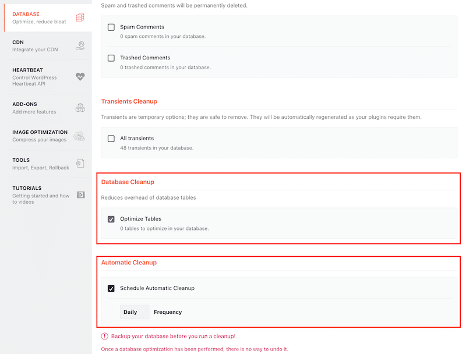Click the Frequency label
Screen dimensions: 466x354
pyautogui.click(x=168, y=312)
